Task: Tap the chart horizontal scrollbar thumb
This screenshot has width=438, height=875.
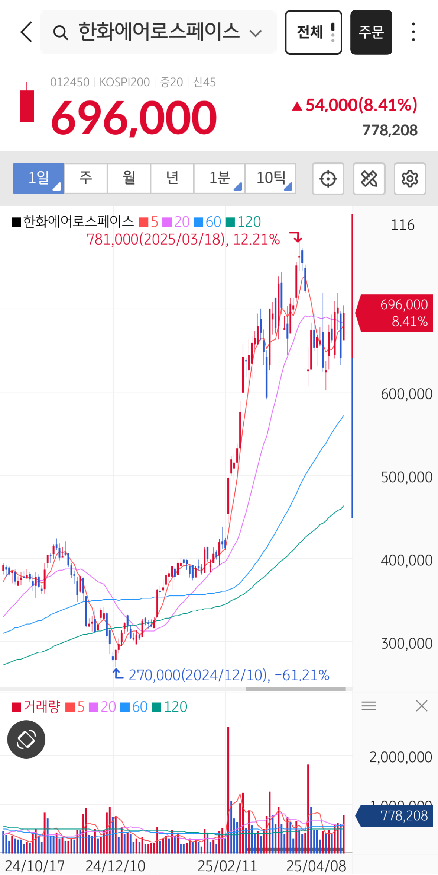Action: point(296,689)
